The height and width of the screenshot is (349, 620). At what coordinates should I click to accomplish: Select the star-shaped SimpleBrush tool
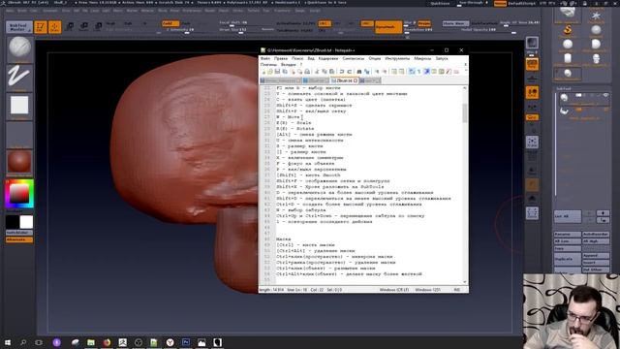click(596, 16)
